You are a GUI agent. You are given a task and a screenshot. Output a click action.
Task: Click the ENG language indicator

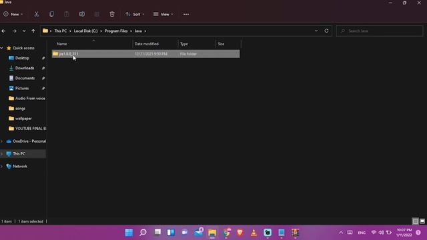point(362,233)
